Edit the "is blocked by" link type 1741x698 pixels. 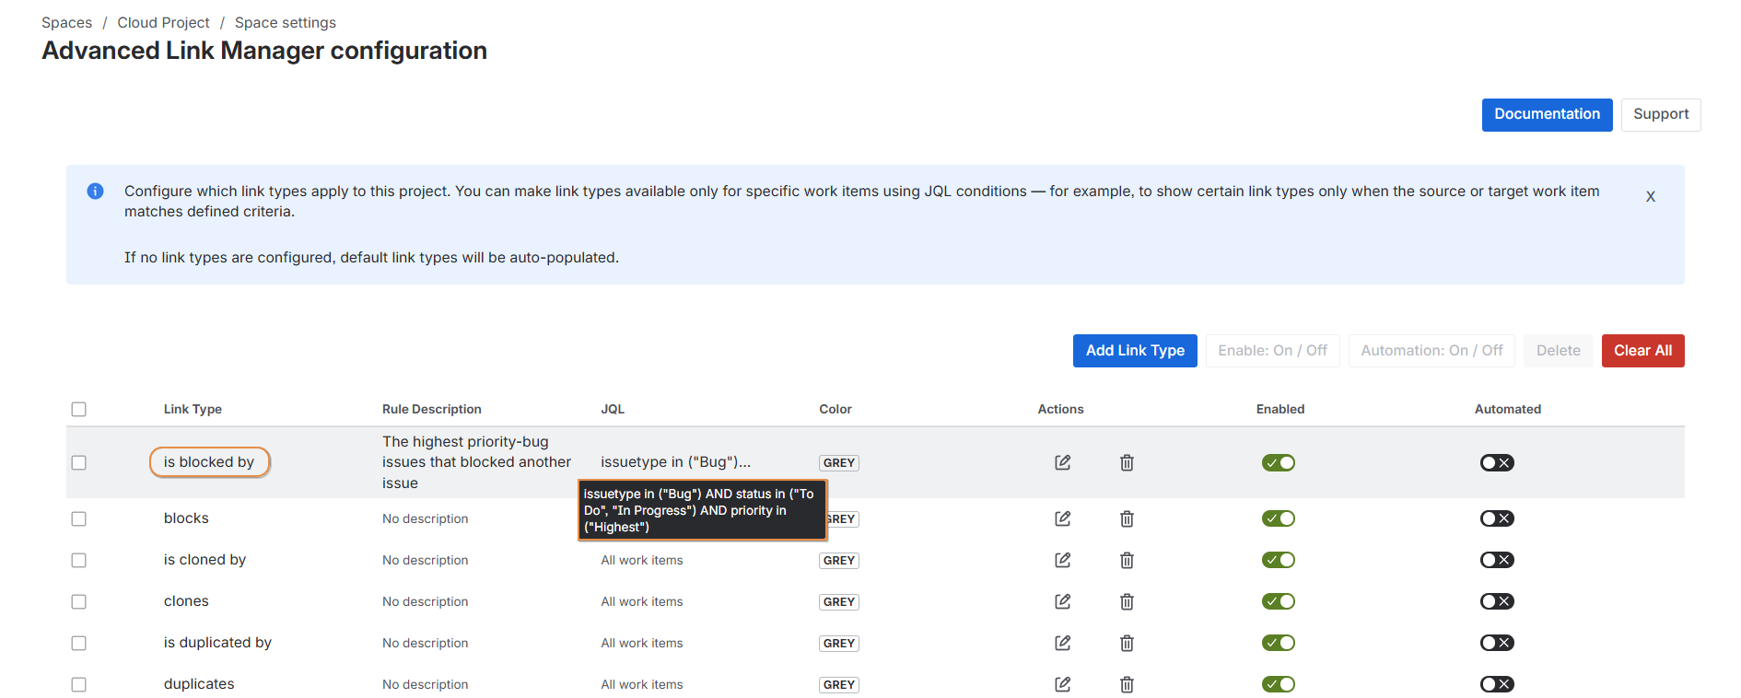1062,462
